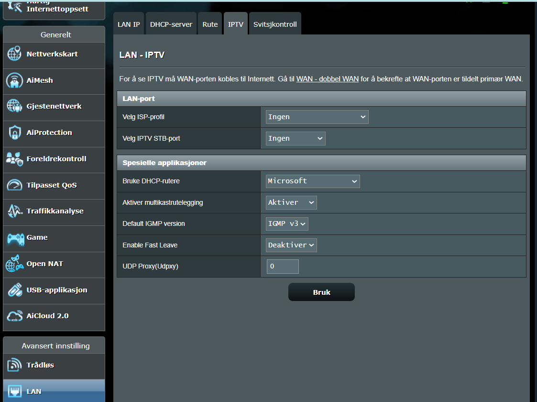The image size is (537, 402).
Task: Open AiProtection menu label
Action: click(49, 133)
